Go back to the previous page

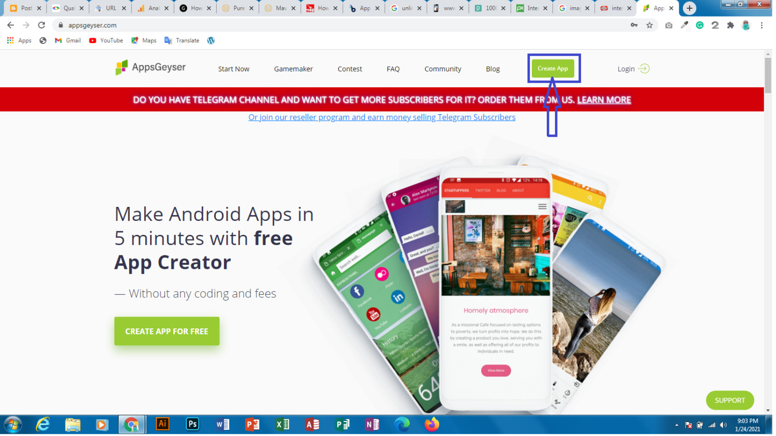[10, 25]
